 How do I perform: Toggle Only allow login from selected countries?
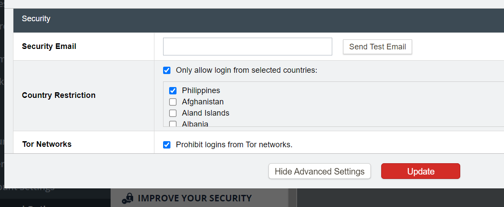(x=167, y=70)
